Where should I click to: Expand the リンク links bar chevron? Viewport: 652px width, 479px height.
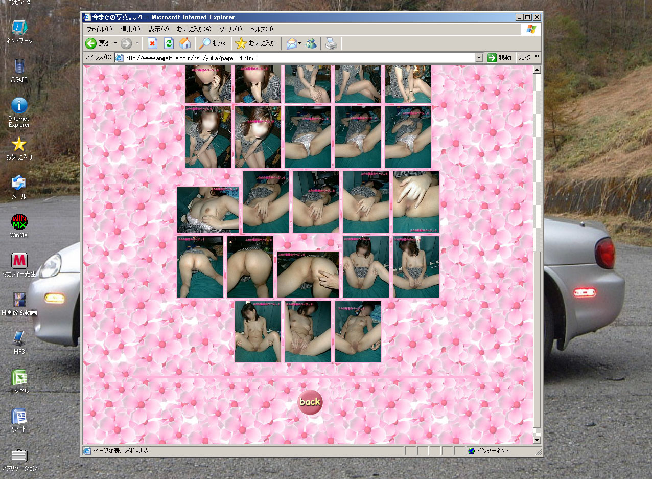coord(537,57)
